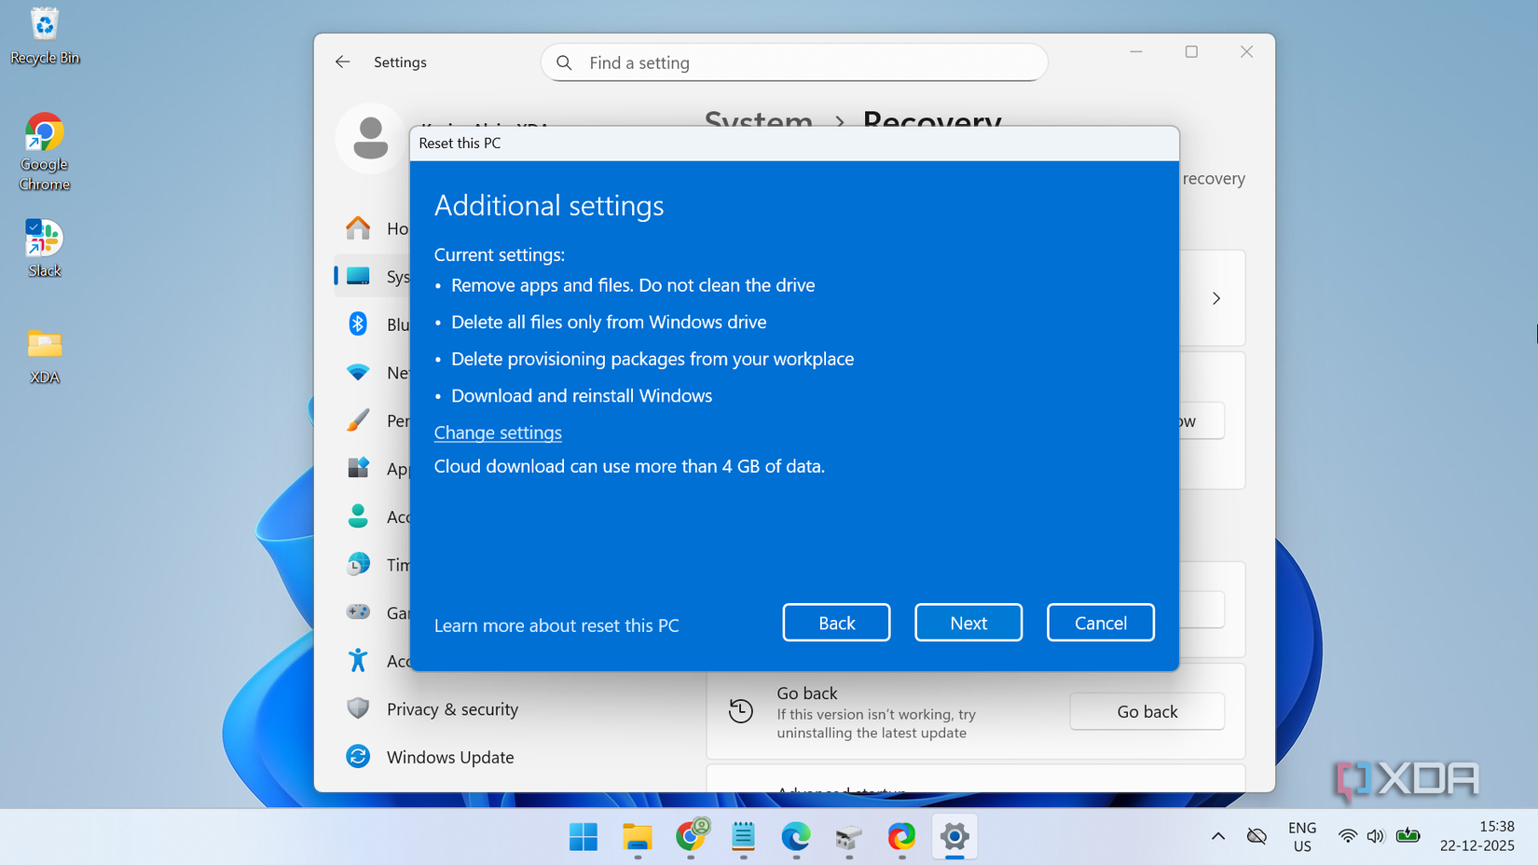Open Accounts person icon in sidebar

(x=358, y=516)
